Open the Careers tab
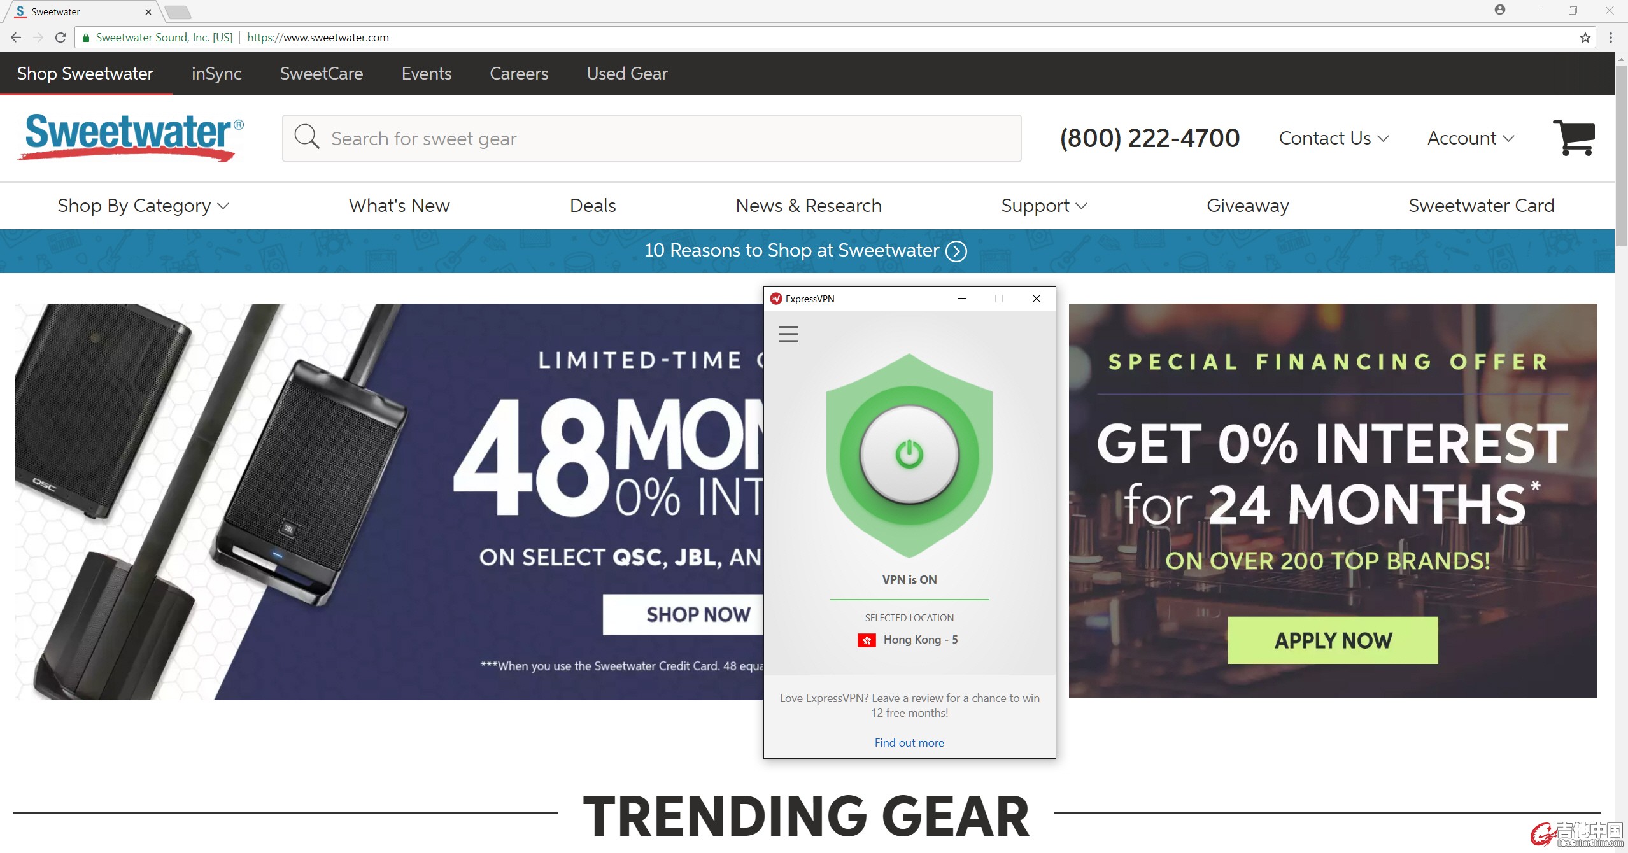1628x853 pixels. [x=519, y=74]
